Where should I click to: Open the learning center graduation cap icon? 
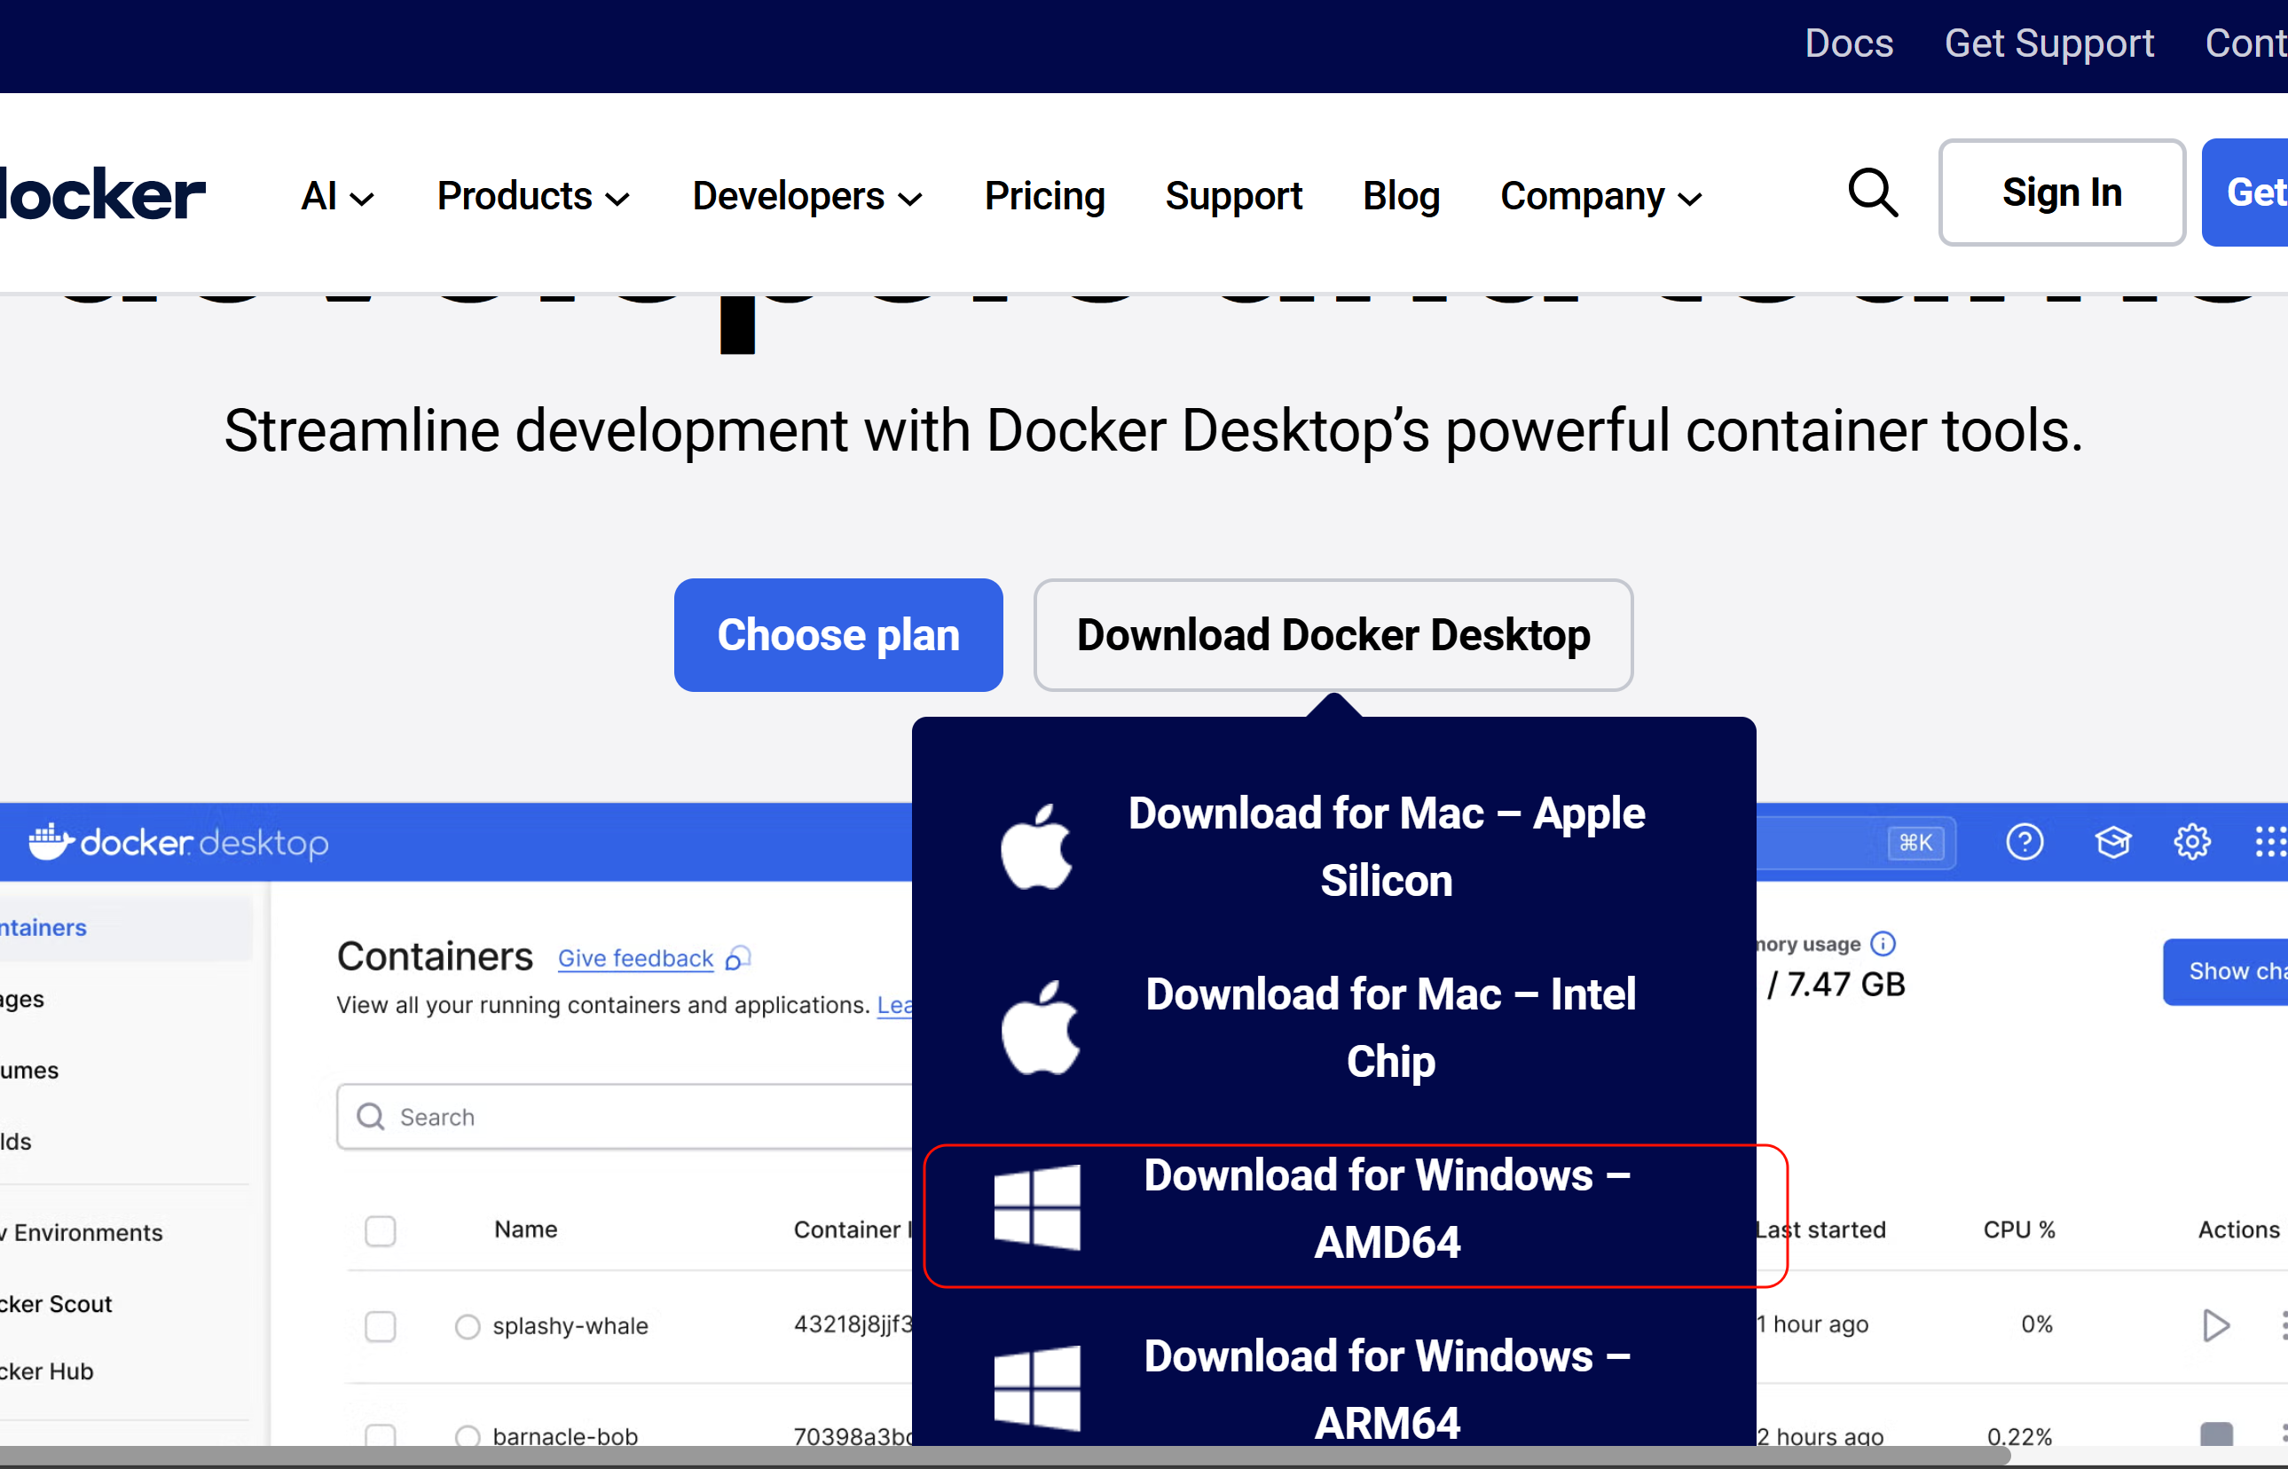pos(2112,841)
